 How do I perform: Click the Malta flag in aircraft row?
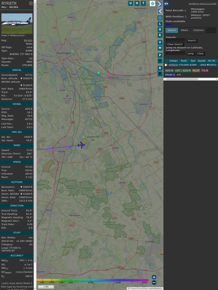point(166,65)
